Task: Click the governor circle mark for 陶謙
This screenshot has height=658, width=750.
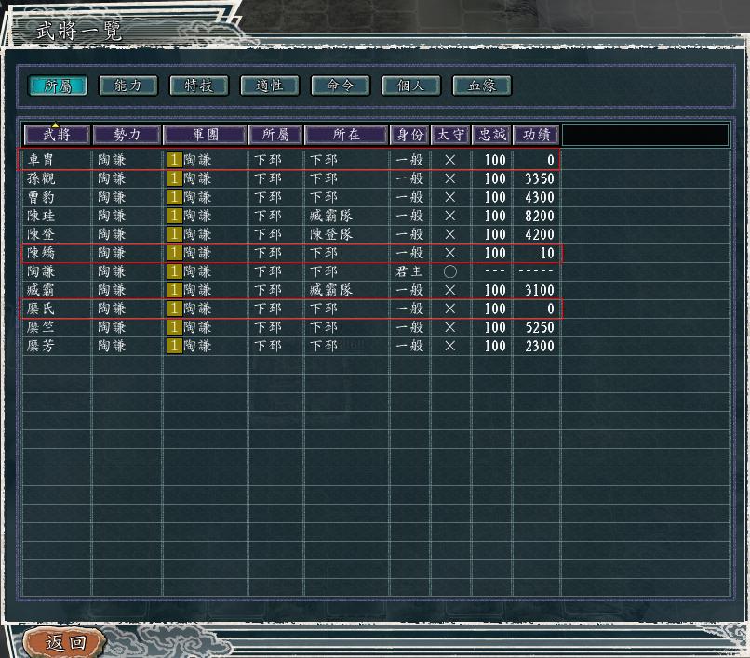Action: pyautogui.click(x=450, y=272)
